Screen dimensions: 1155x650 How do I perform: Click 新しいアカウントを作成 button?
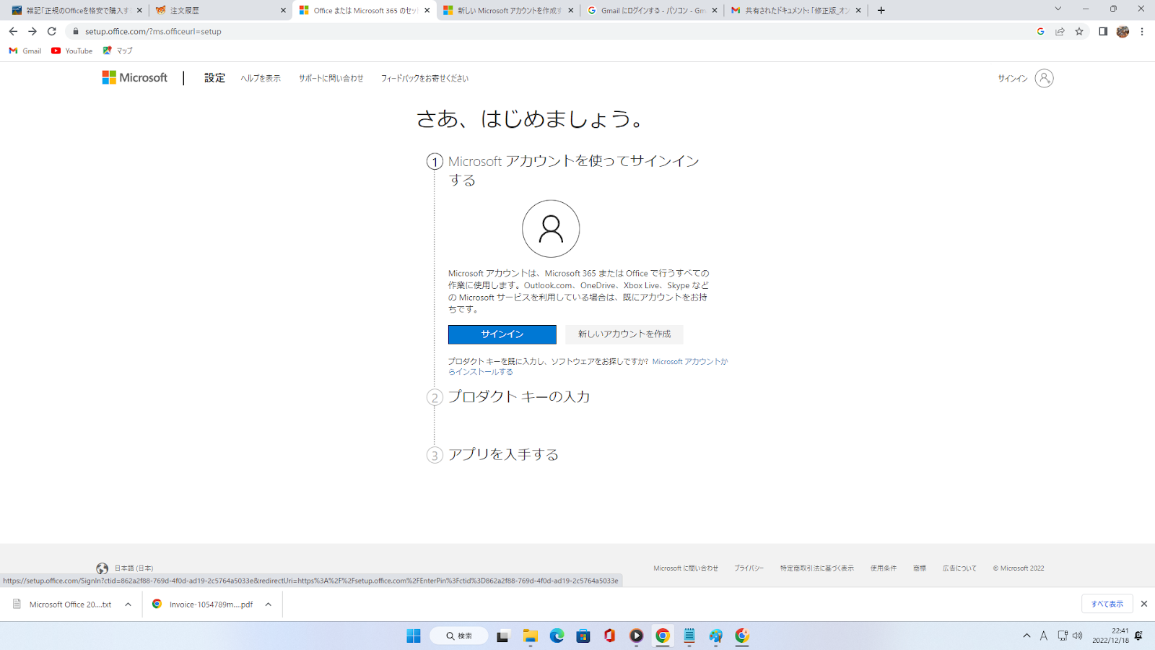click(x=624, y=334)
